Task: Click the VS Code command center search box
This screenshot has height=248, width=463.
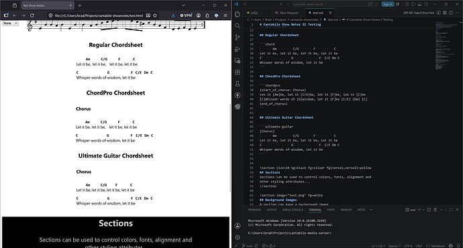Action: pyautogui.click(x=329, y=4)
